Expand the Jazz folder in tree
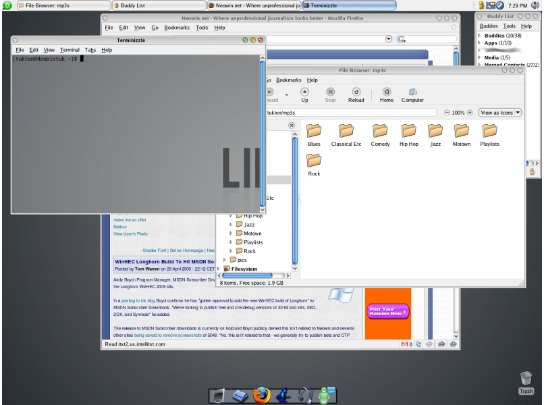544x405 pixels. [x=231, y=224]
